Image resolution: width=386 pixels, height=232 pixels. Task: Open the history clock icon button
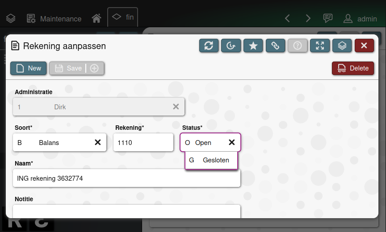tap(231, 46)
